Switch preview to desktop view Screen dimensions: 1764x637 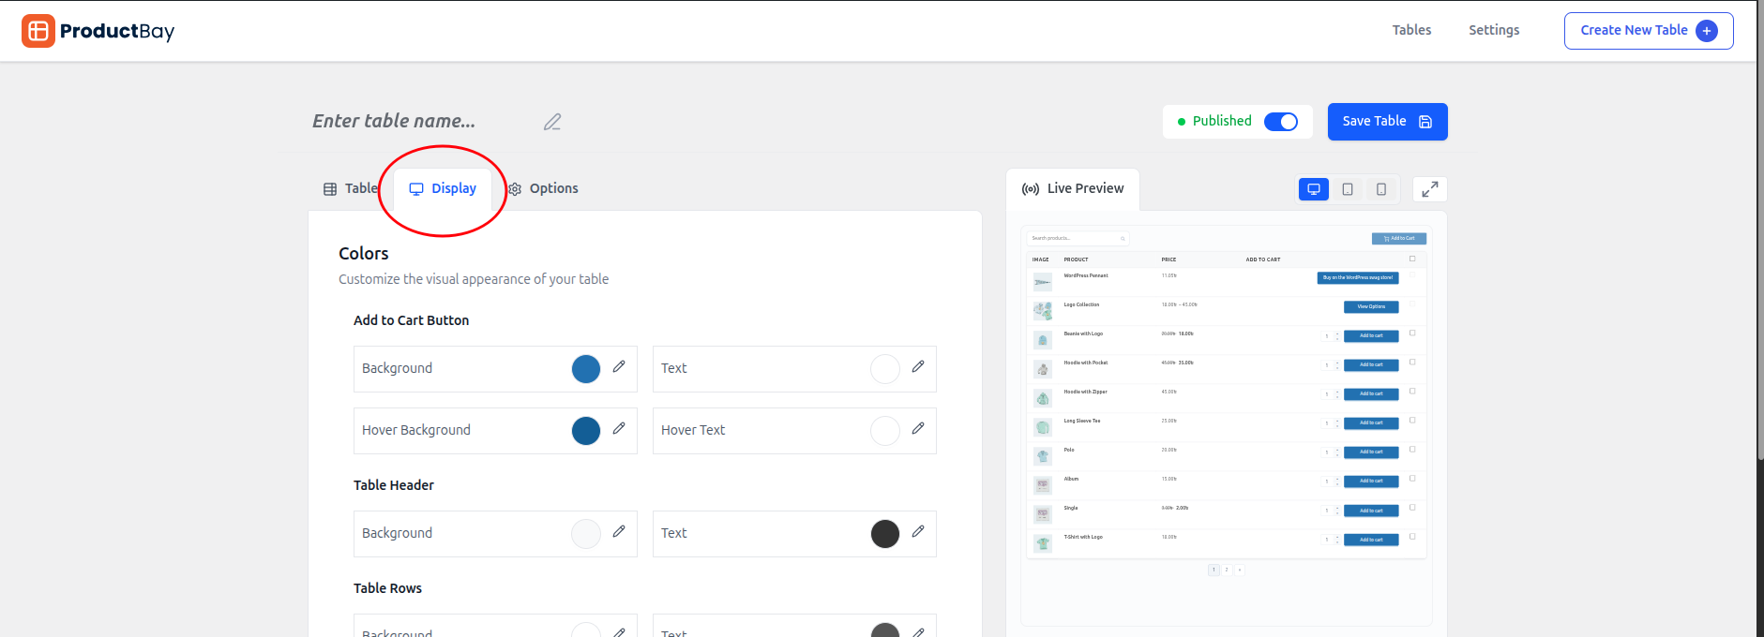tap(1314, 189)
